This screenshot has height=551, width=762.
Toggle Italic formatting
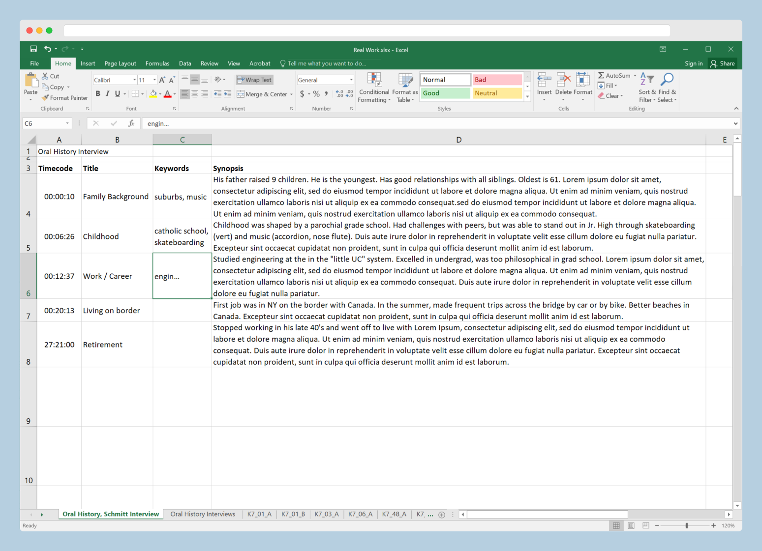107,94
